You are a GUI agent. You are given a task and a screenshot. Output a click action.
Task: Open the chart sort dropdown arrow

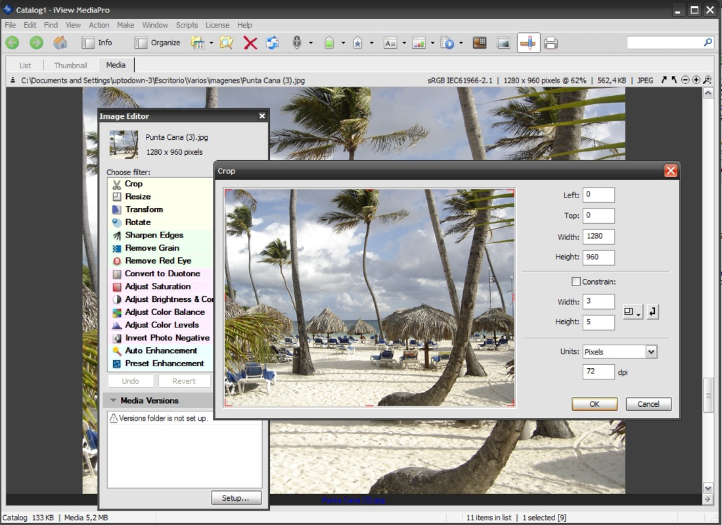click(x=432, y=43)
